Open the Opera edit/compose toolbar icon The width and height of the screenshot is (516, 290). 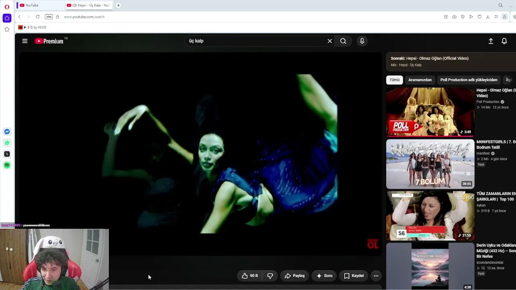pyautogui.click(x=446, y=17)
